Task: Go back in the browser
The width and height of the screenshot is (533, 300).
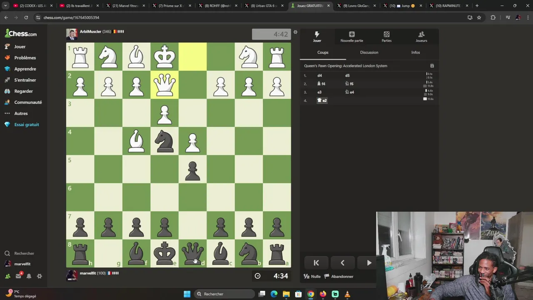Action: coord(6,17)
